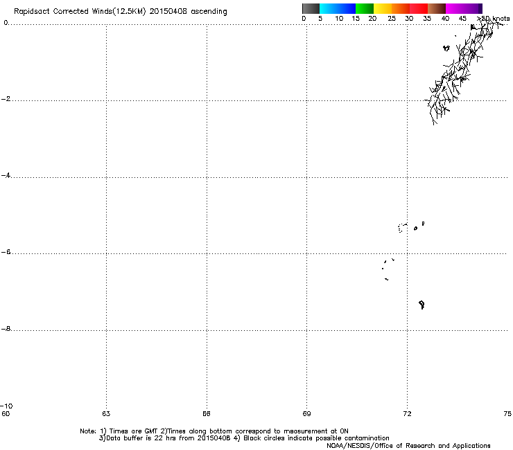Click the cyan-blue 5-15 knots color band

pyautogui.click(x=338, y=8)
